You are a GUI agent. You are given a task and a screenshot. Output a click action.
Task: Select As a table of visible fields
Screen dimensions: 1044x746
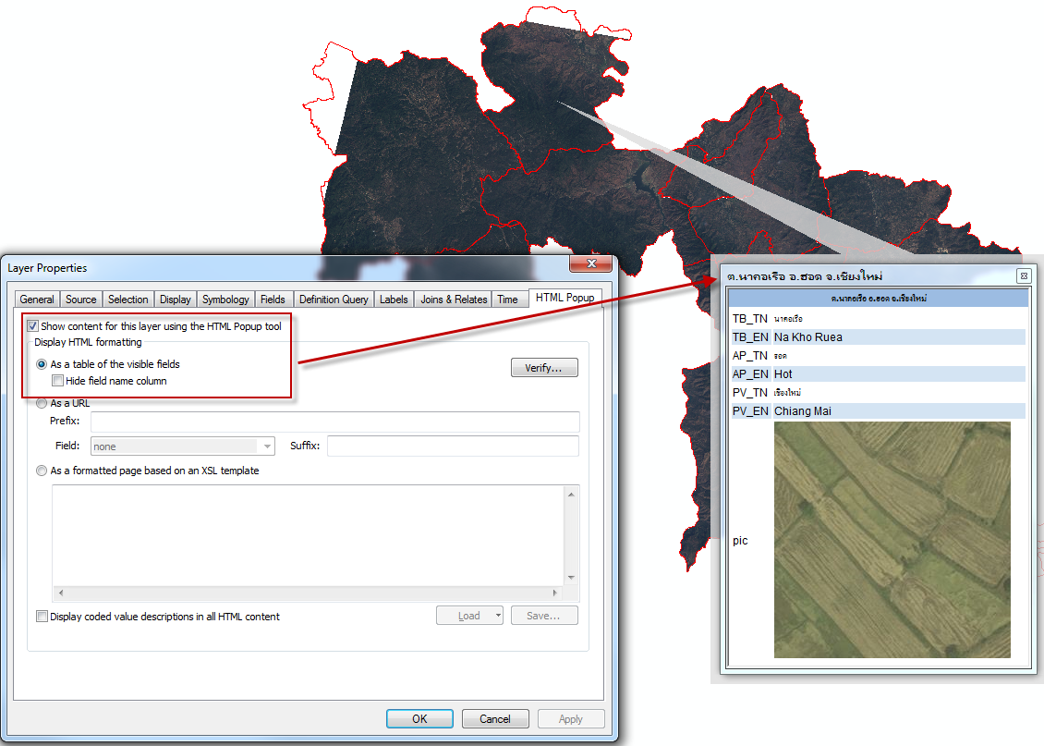42,364
